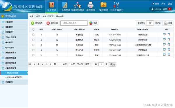The height and width of the screenshot is (108, 175).
Task: Collapse the 管理功能栏 sidebar header icon
Action: point(3,16)
